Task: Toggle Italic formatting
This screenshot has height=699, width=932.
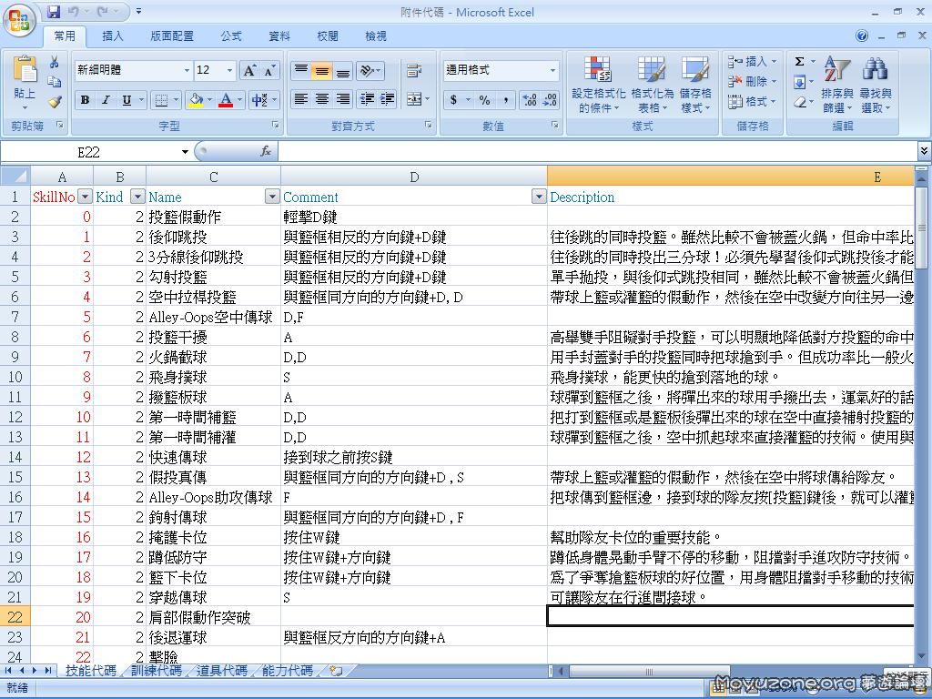Action: click(x=106, y=100)
